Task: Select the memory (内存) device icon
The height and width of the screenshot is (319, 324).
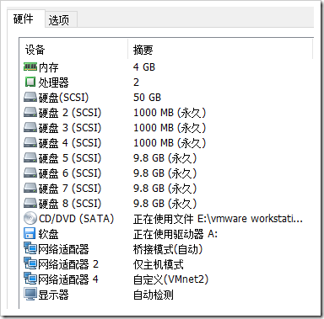Action: [30, 66]
